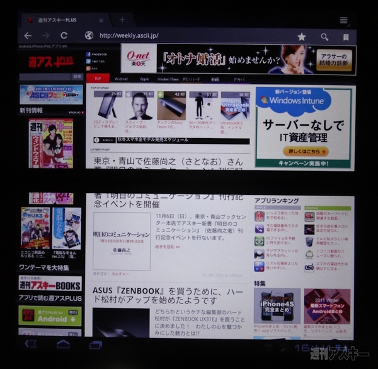Bookmark the page with the star icon

click(302, 37)
